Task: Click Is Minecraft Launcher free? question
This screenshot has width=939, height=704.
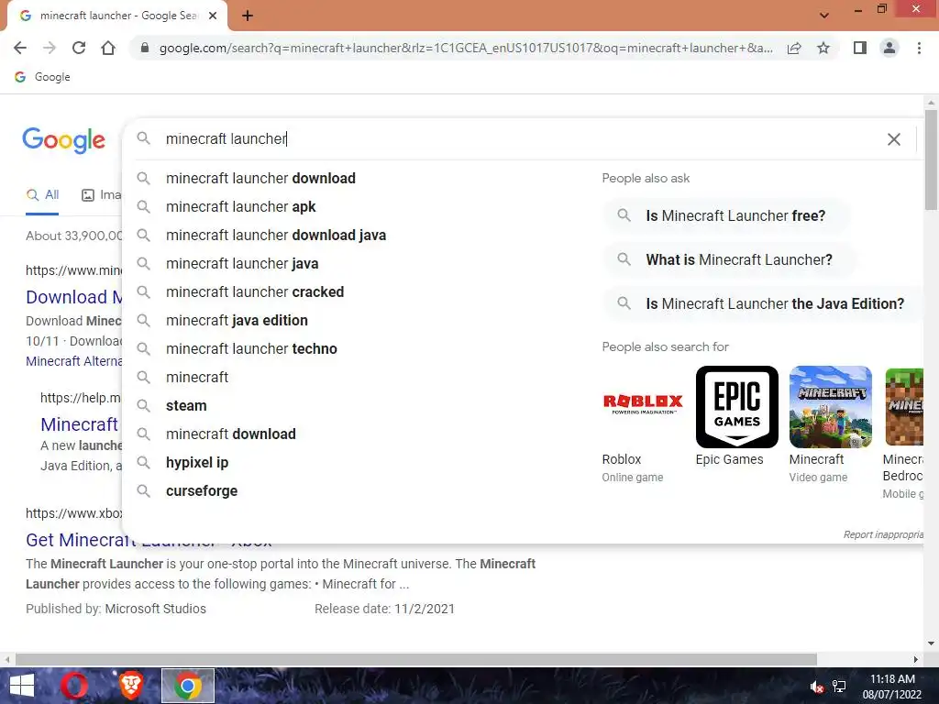Action: click(x=726, y=216)
